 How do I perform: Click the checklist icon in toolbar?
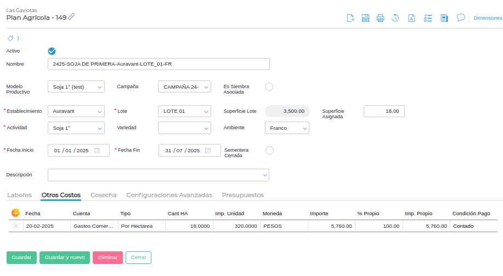[428, 18]
